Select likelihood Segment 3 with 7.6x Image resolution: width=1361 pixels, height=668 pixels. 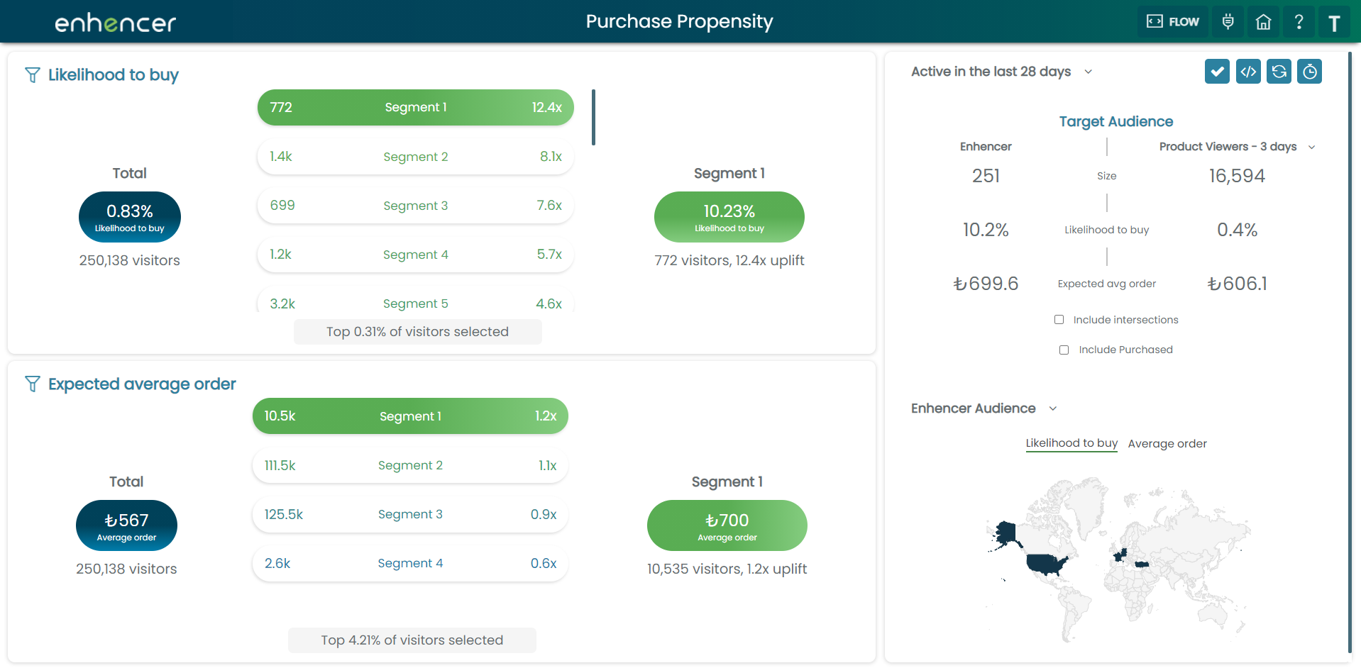tap(416, 206)
